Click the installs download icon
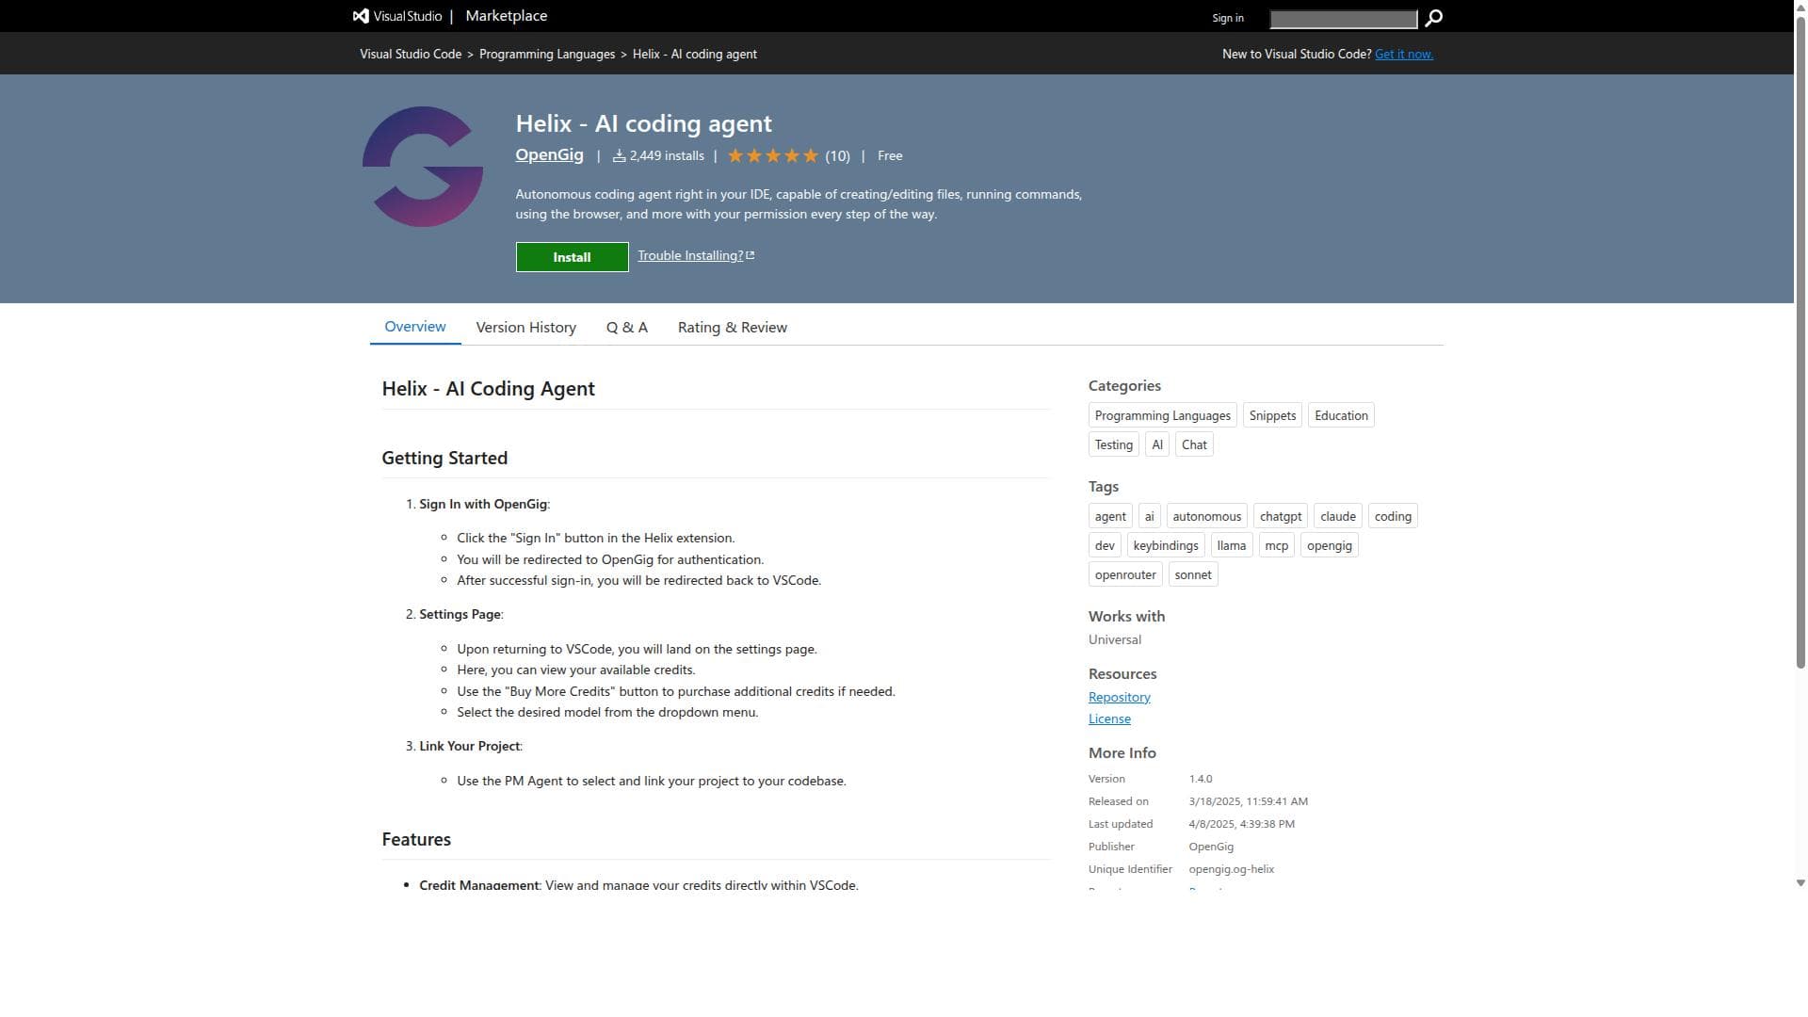The width and height of the screenshot is (1808, 1017). [619, 156]
